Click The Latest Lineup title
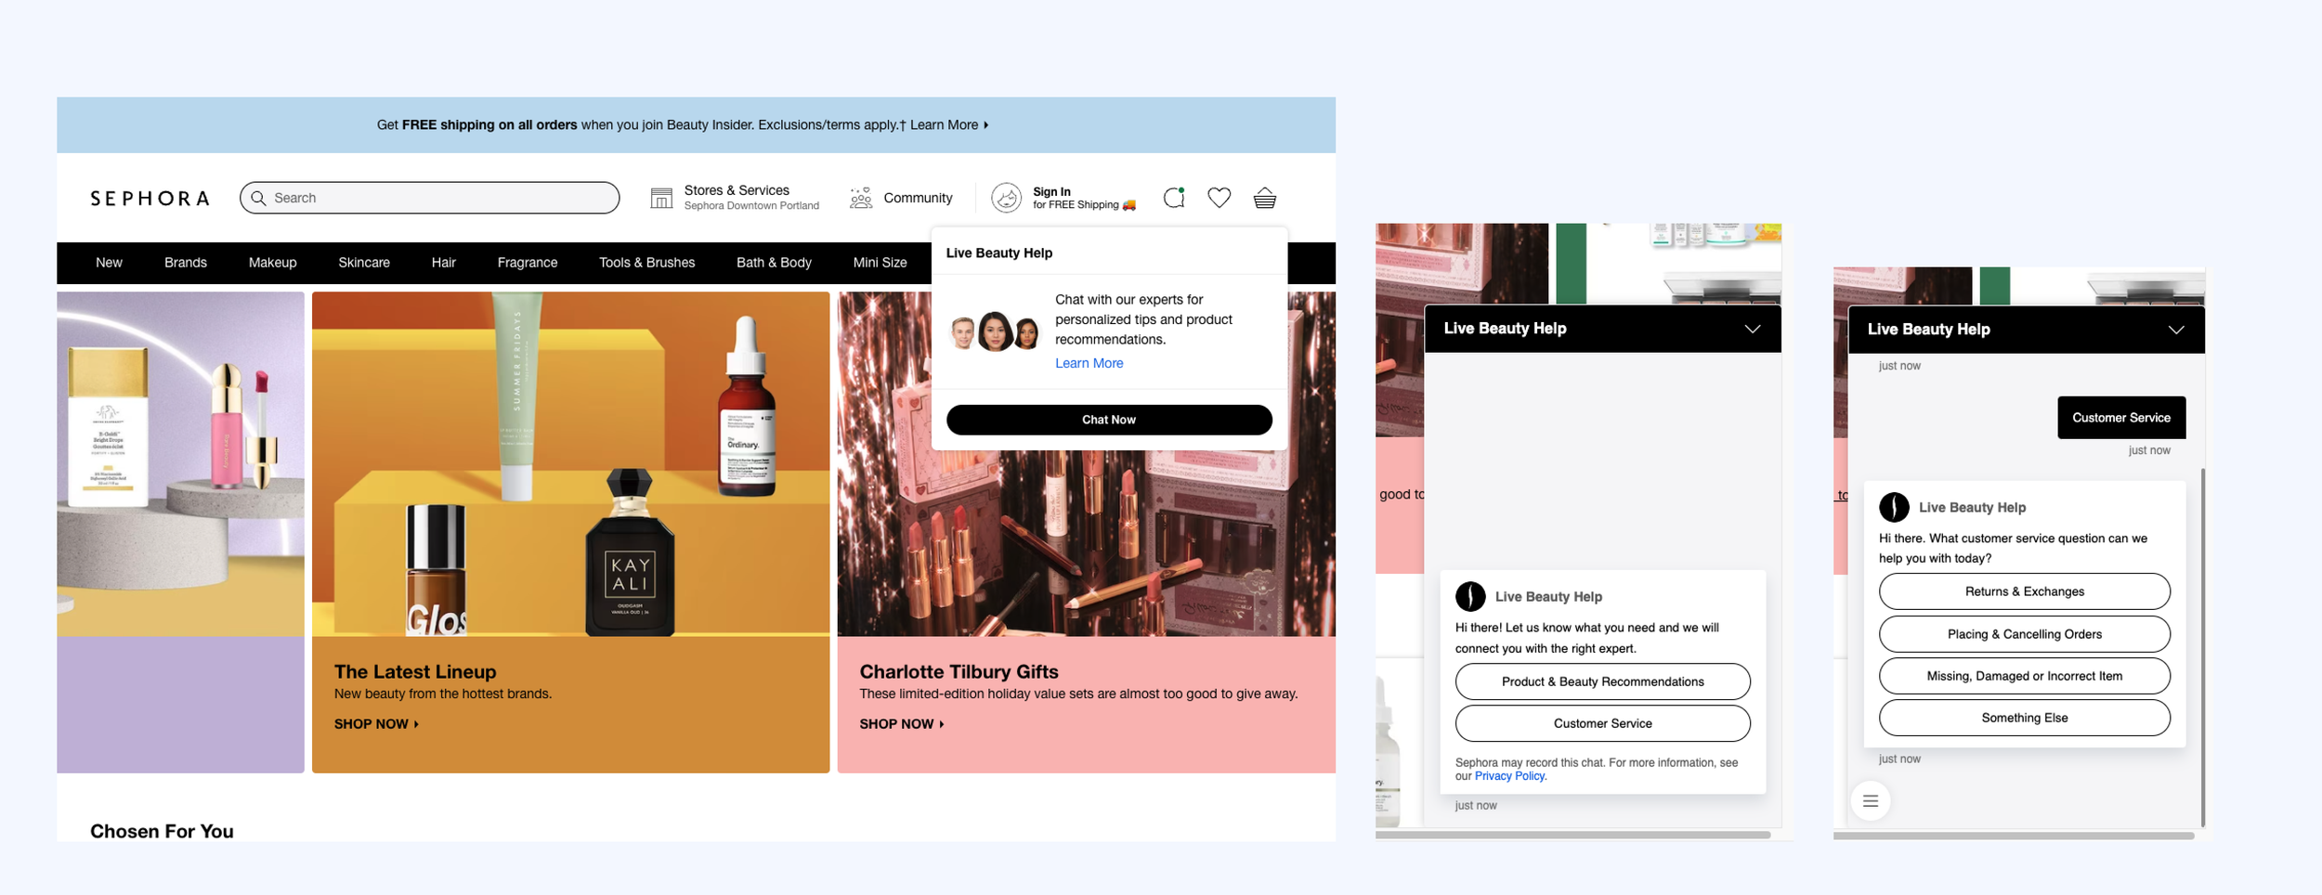The height and width of the screenshot is (895, 2322). tap(415, 671)
